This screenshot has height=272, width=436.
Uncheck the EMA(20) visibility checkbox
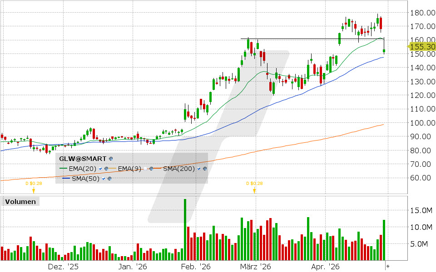[100, 169]
